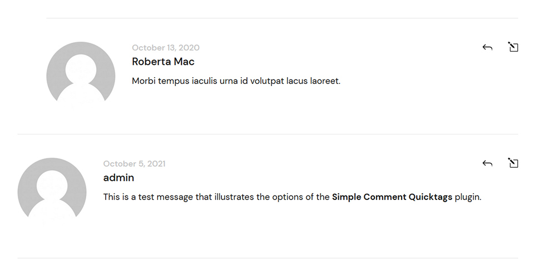Select the admin author name
Image resolution: width=539 pixels, height=260 pixels.
(118, 178)
